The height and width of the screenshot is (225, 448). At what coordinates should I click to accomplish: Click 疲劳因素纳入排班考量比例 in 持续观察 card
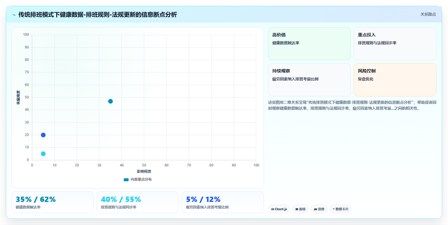(x=295, y=79)
